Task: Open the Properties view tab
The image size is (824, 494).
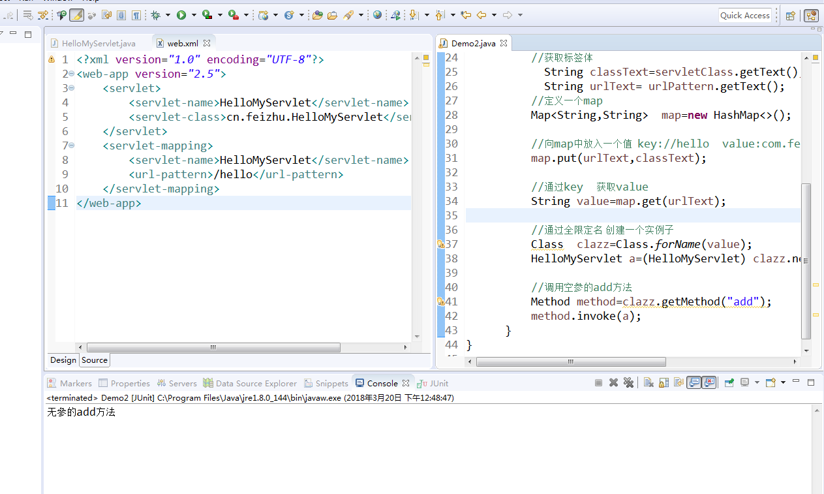Action: (x=124, y=383)
